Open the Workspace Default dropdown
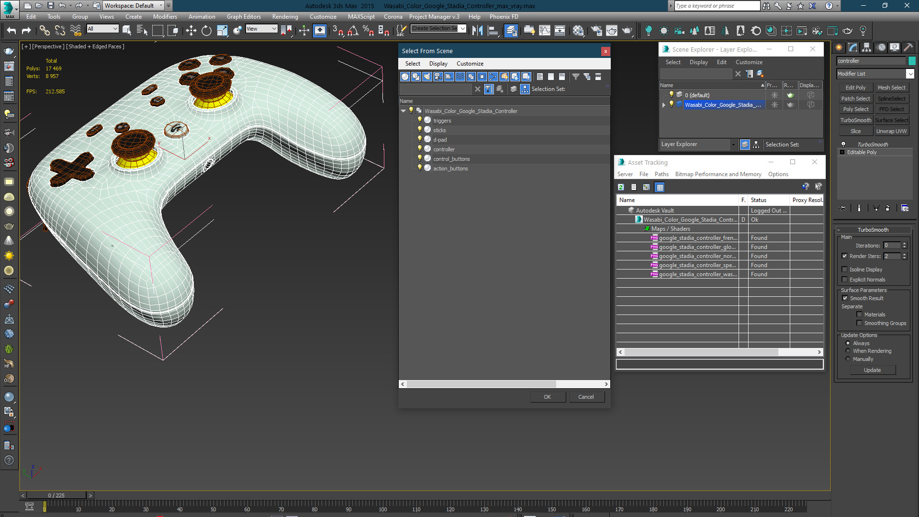The width and height of the screenshot is (919, 517). click(x=134, y=6)
